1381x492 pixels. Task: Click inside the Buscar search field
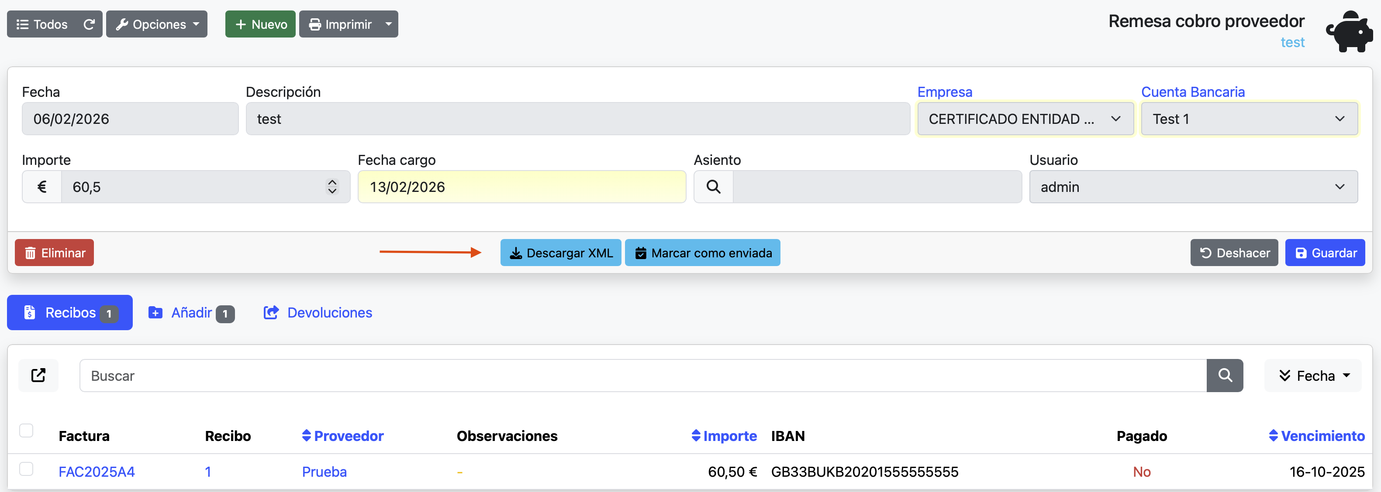pyautogui.click(x=375, y=375)
